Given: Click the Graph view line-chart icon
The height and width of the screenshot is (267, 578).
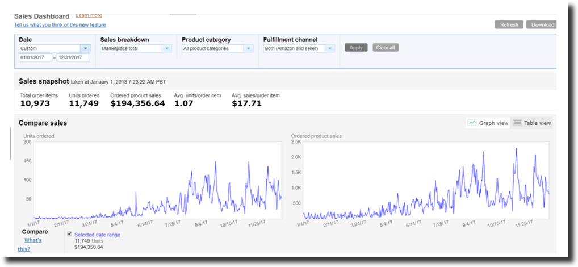Looking at the screenshot, I should pyautogui.click(x=472, y=123).
